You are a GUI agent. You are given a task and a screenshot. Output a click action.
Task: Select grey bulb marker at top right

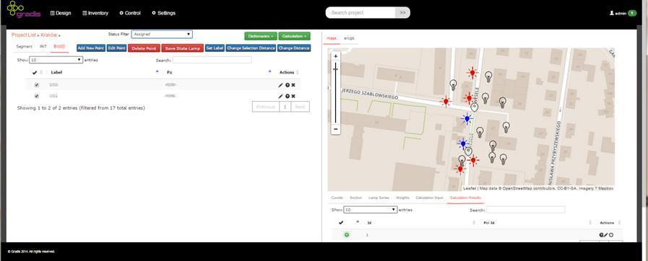[x=488, y=76]
